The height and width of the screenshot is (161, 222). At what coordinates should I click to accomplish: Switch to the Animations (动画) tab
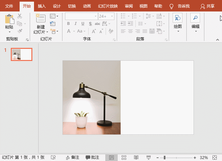[x=87, y=6]
